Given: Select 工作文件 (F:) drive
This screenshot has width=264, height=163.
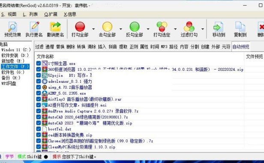Looking at the screenshot, I should (x=15, y=66).
